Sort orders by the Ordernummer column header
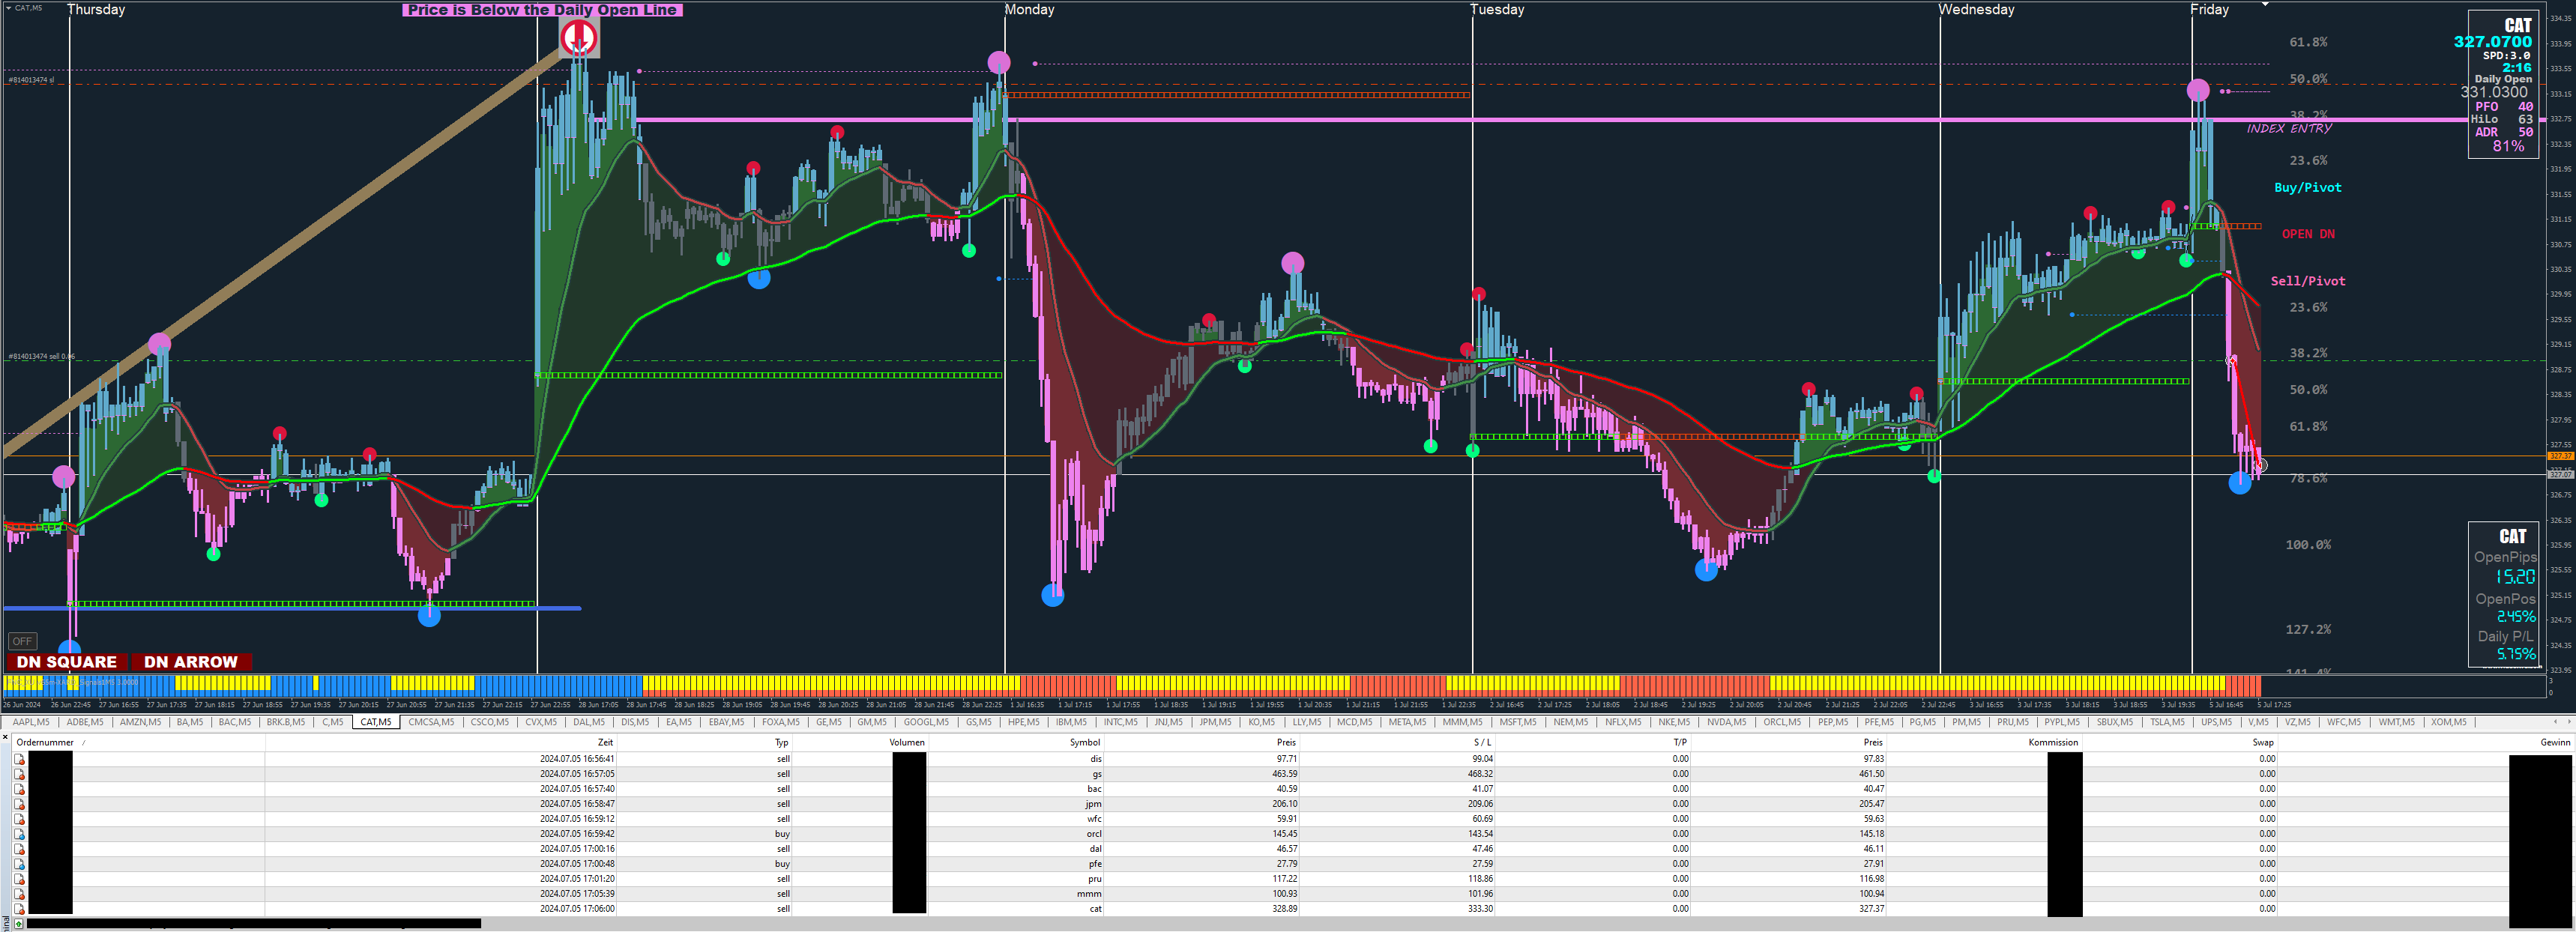The width and height of the screenshot is (2576, 932). (x=45, y=742)
